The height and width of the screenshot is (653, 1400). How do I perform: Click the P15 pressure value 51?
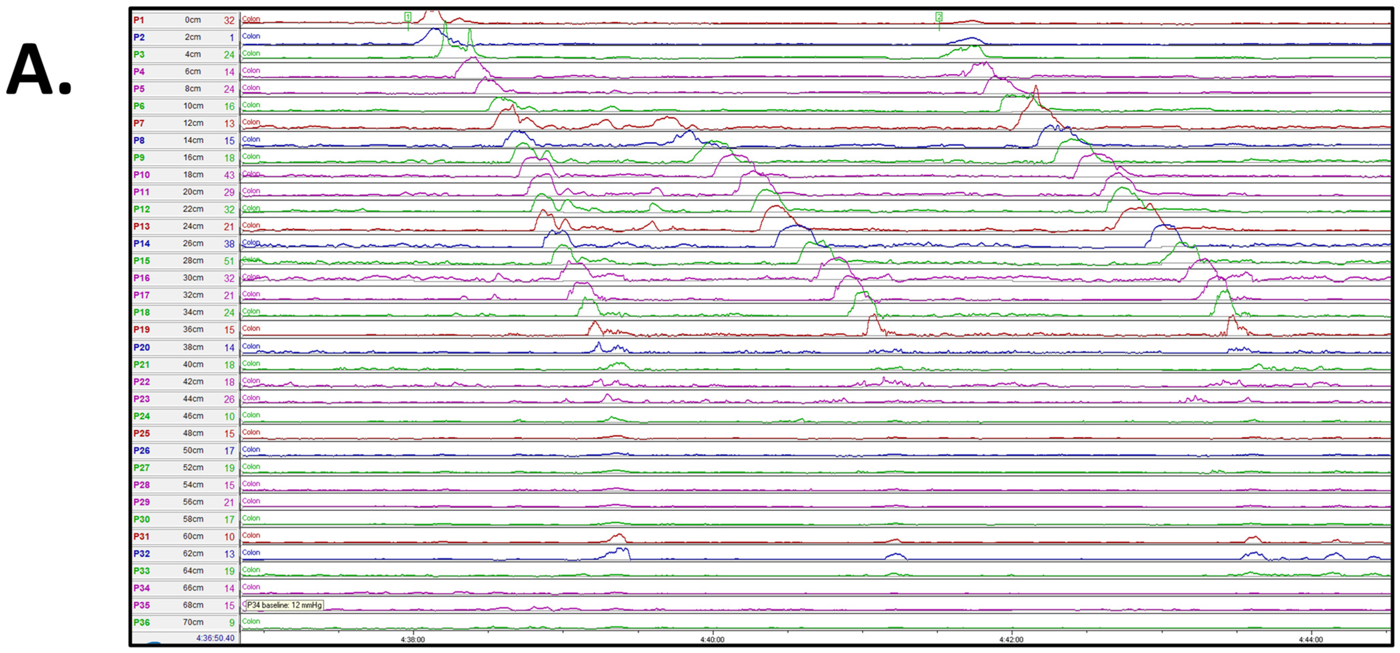click(x=229, y=261)
